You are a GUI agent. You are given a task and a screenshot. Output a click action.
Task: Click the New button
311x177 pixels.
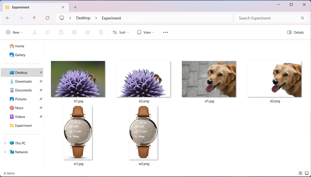tap(15, 32)
